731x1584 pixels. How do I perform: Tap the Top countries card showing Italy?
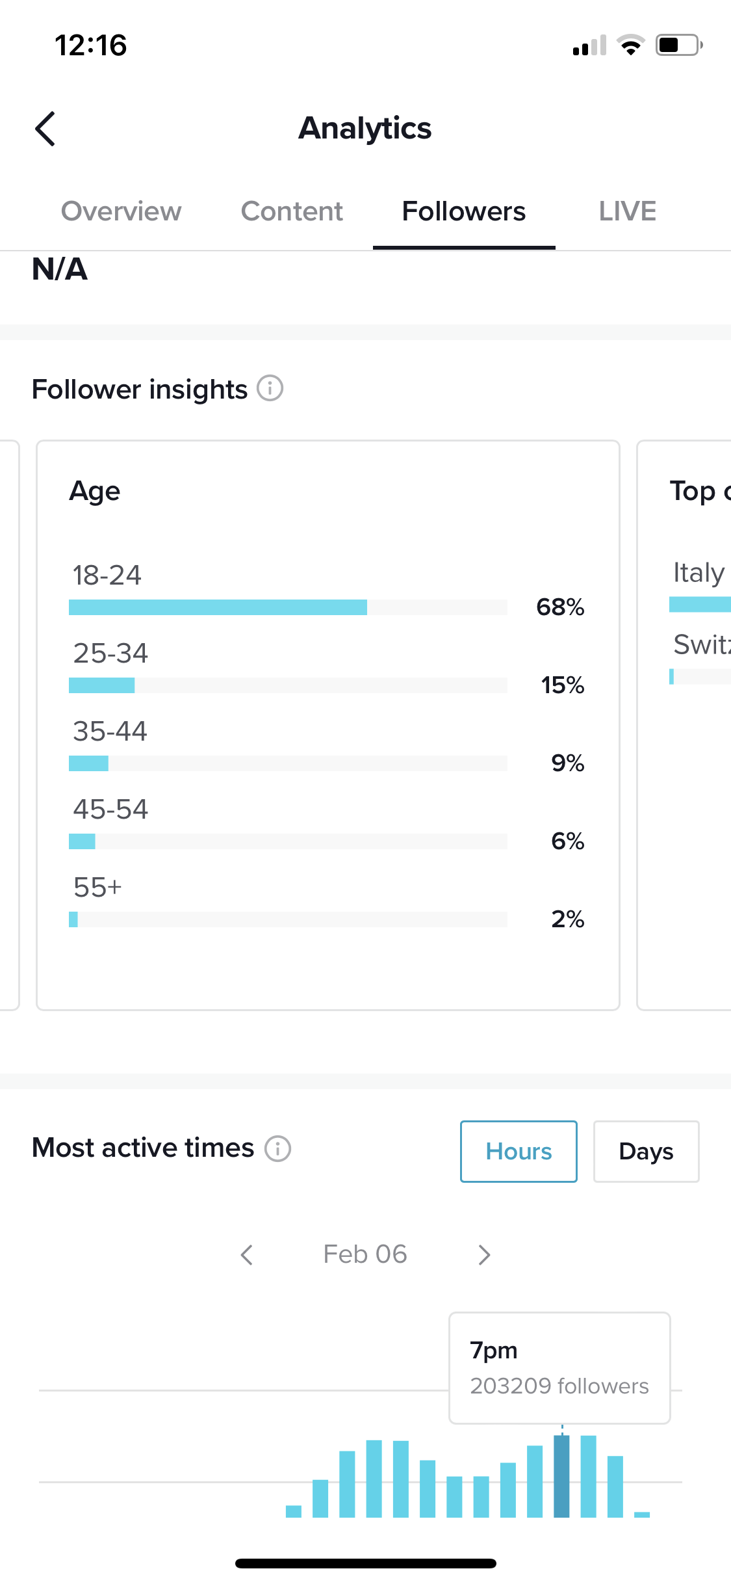[684, 725]
